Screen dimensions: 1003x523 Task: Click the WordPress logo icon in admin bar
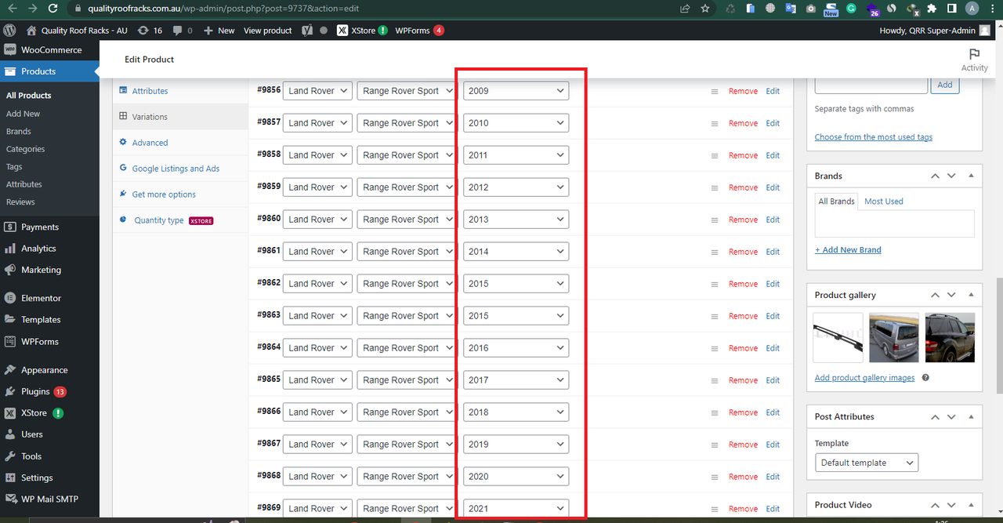click(x=10, y=31)
